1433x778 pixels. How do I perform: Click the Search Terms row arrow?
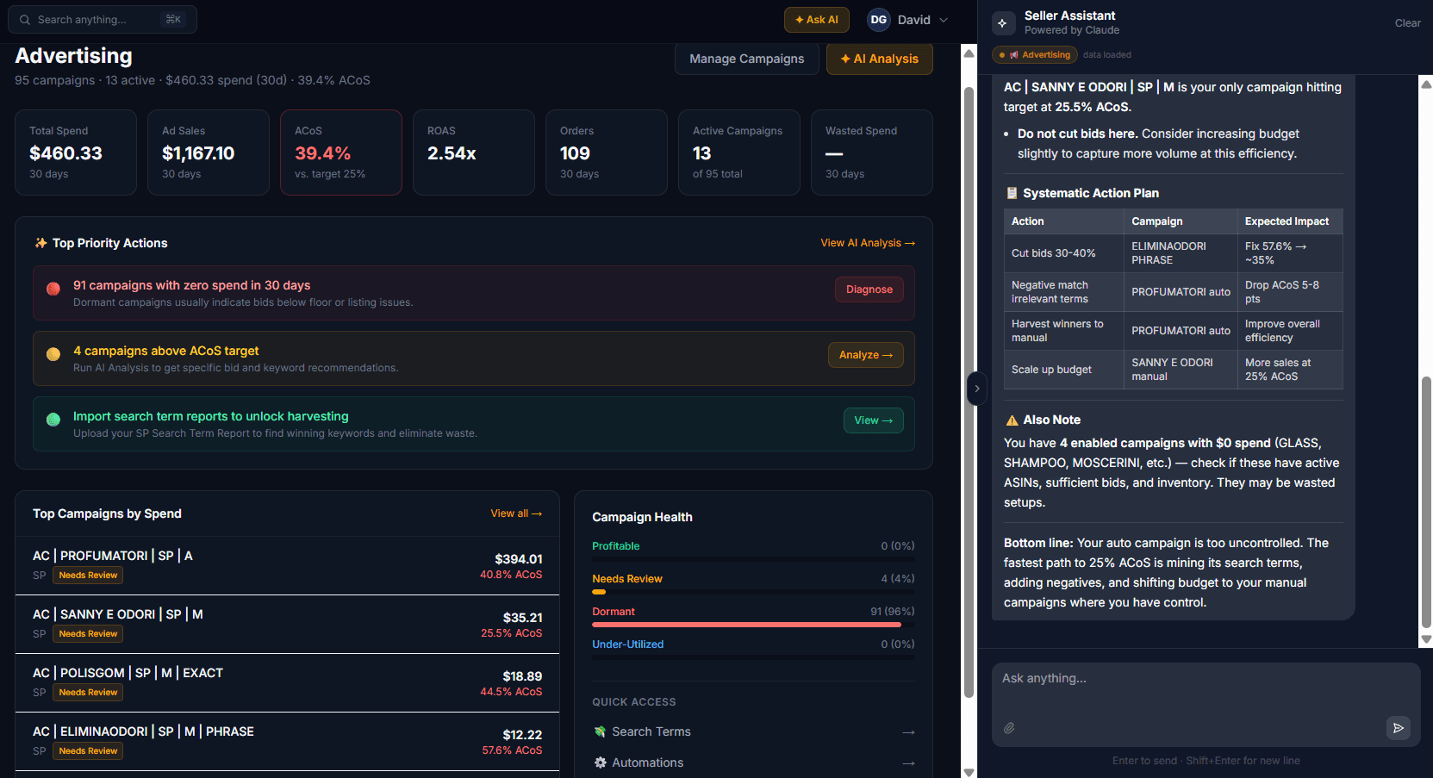(x=908, y=732)
